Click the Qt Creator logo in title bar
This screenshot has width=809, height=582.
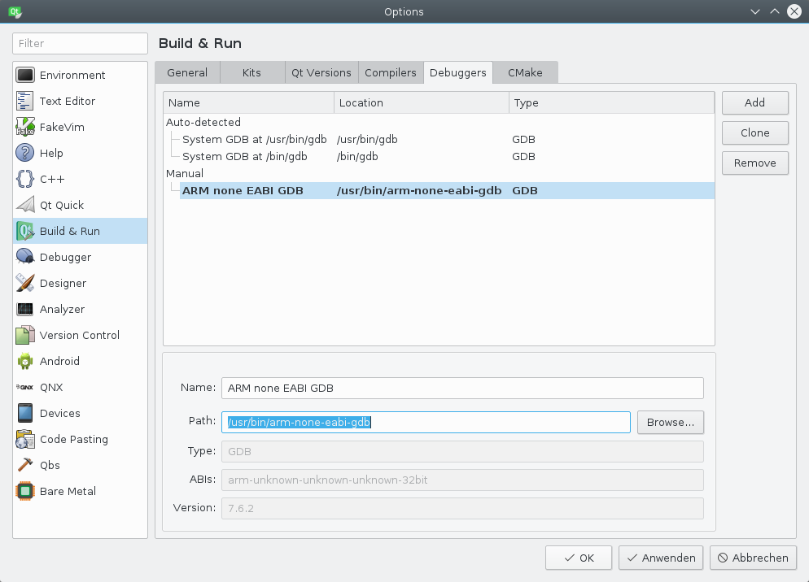pyautogui.click(x=15, y=11)
